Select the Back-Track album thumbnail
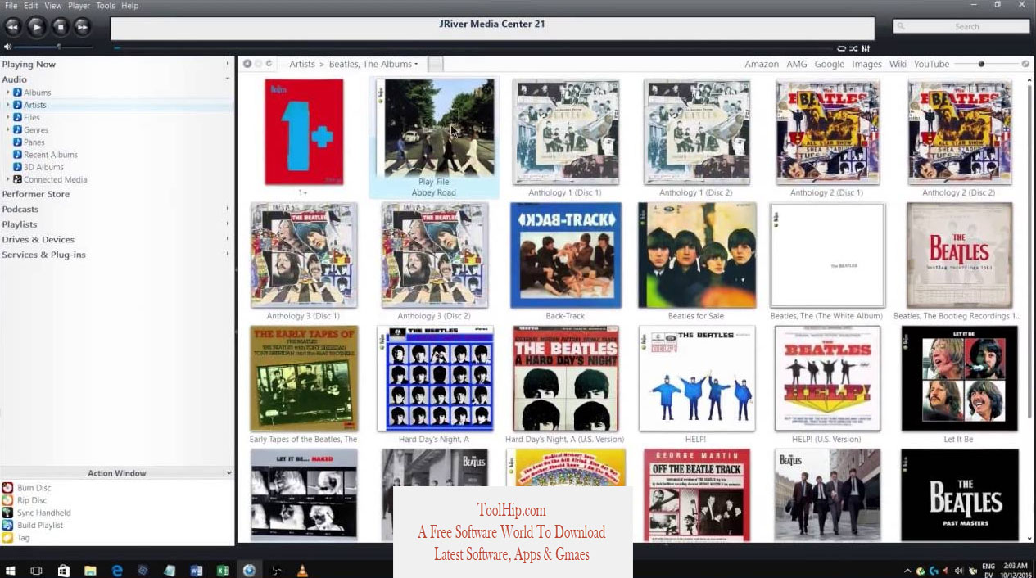This screenshot has width=1036, height=578. (x=565, y=255)
